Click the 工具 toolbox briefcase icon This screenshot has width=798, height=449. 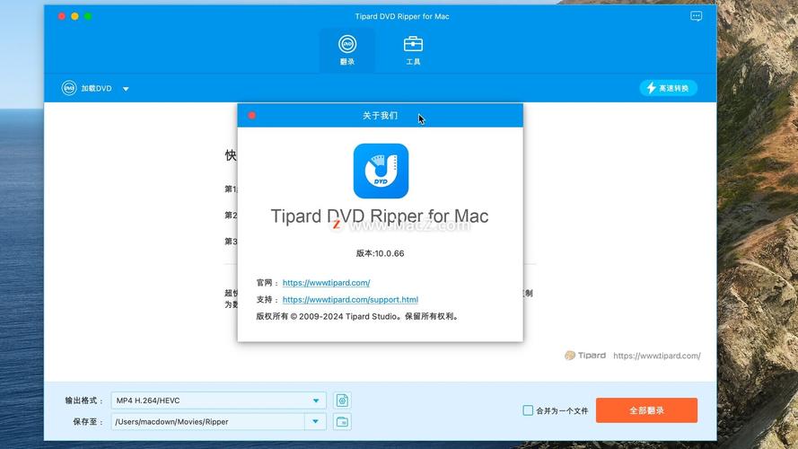coord(413,44)
